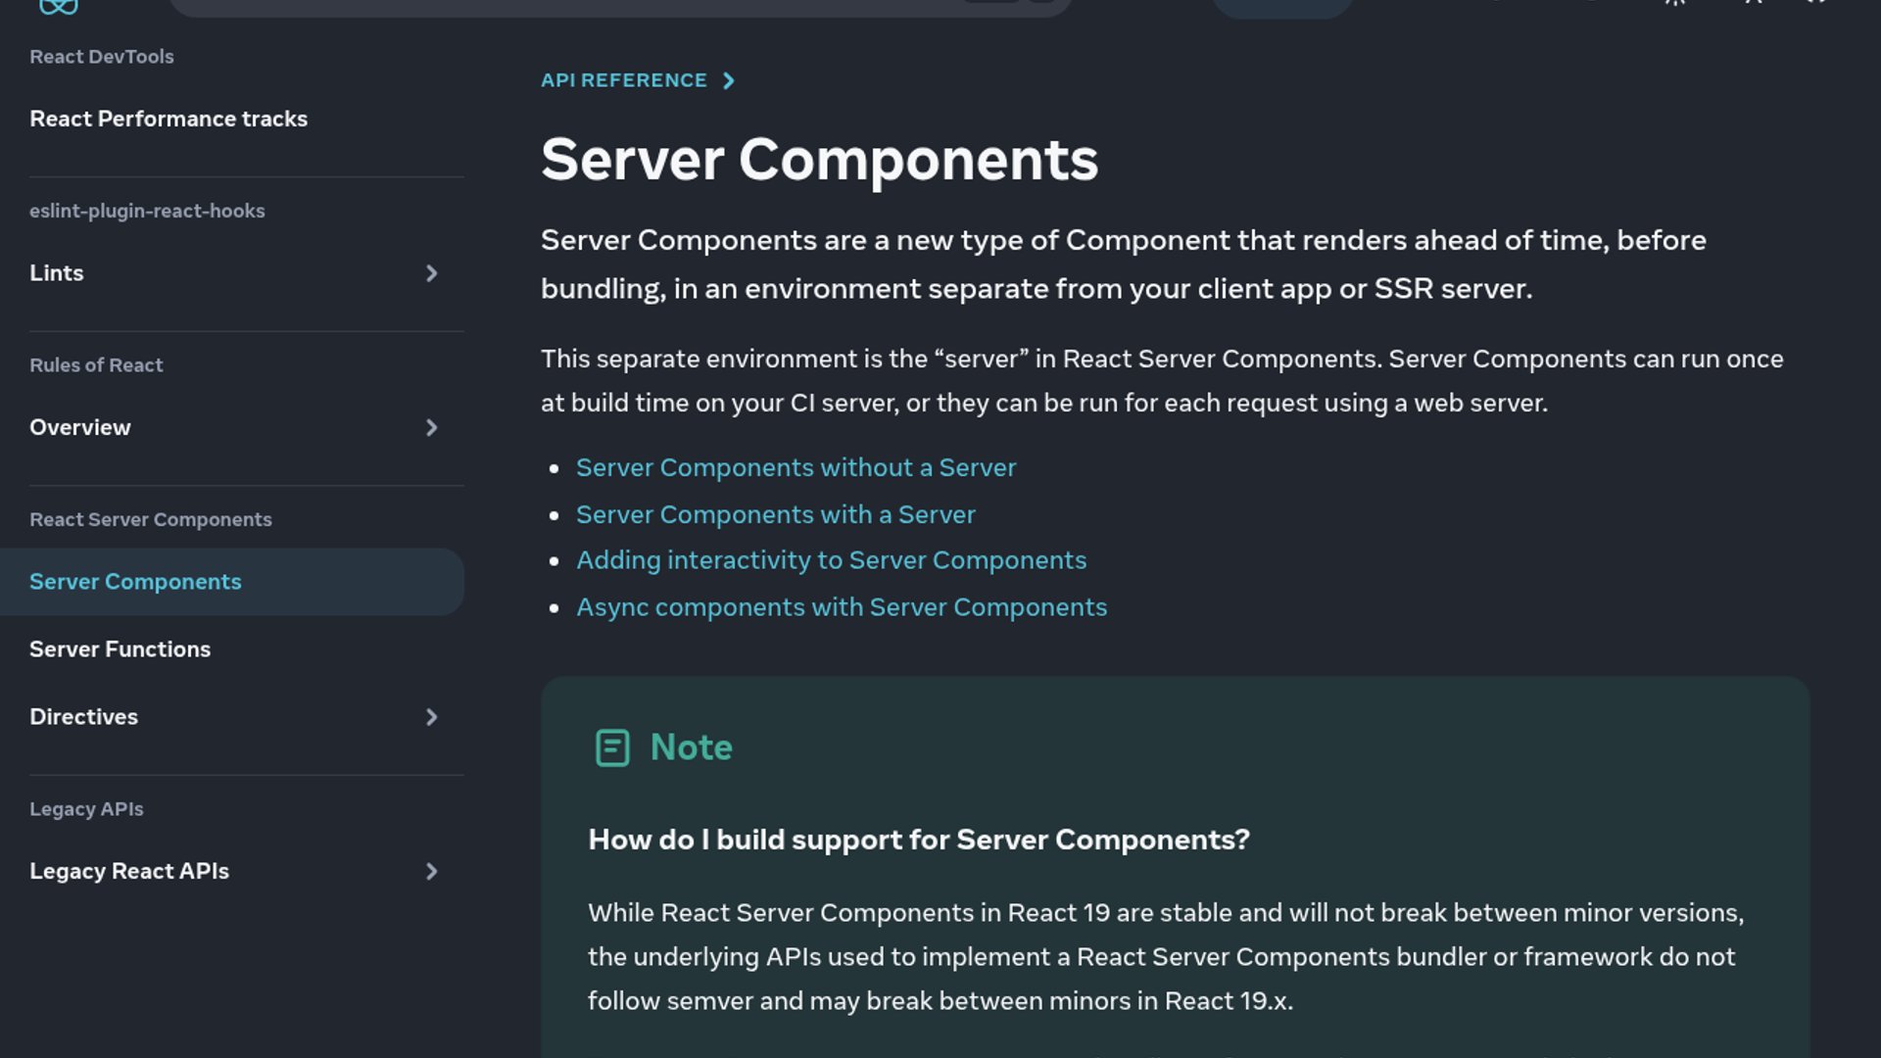Click the Note document icon

coord(612,747)
